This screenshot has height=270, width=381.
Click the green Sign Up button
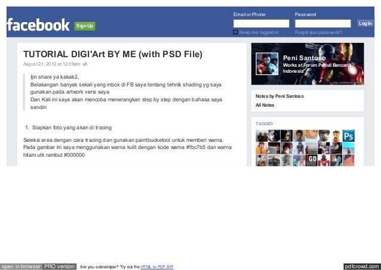[x=85, y=26]
